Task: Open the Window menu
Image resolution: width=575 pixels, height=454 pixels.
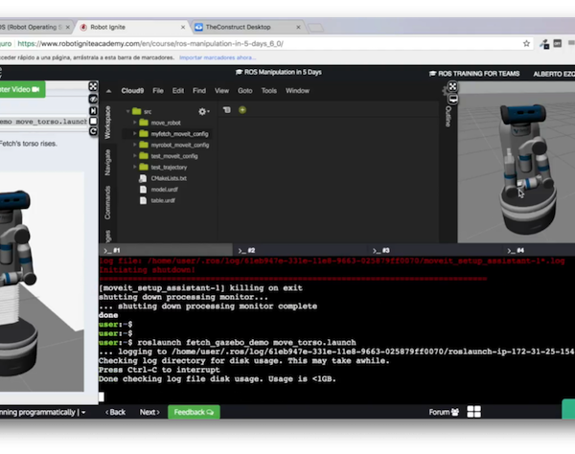Action: 297,91
